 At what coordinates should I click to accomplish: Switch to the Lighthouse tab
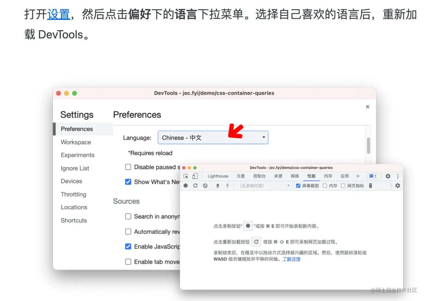point(218,176)
